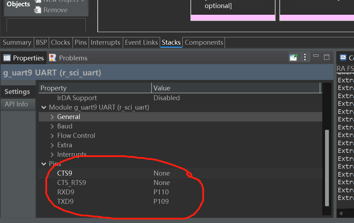Expand the Baud property group
The image size is (354, 223).
click(52, 126)
